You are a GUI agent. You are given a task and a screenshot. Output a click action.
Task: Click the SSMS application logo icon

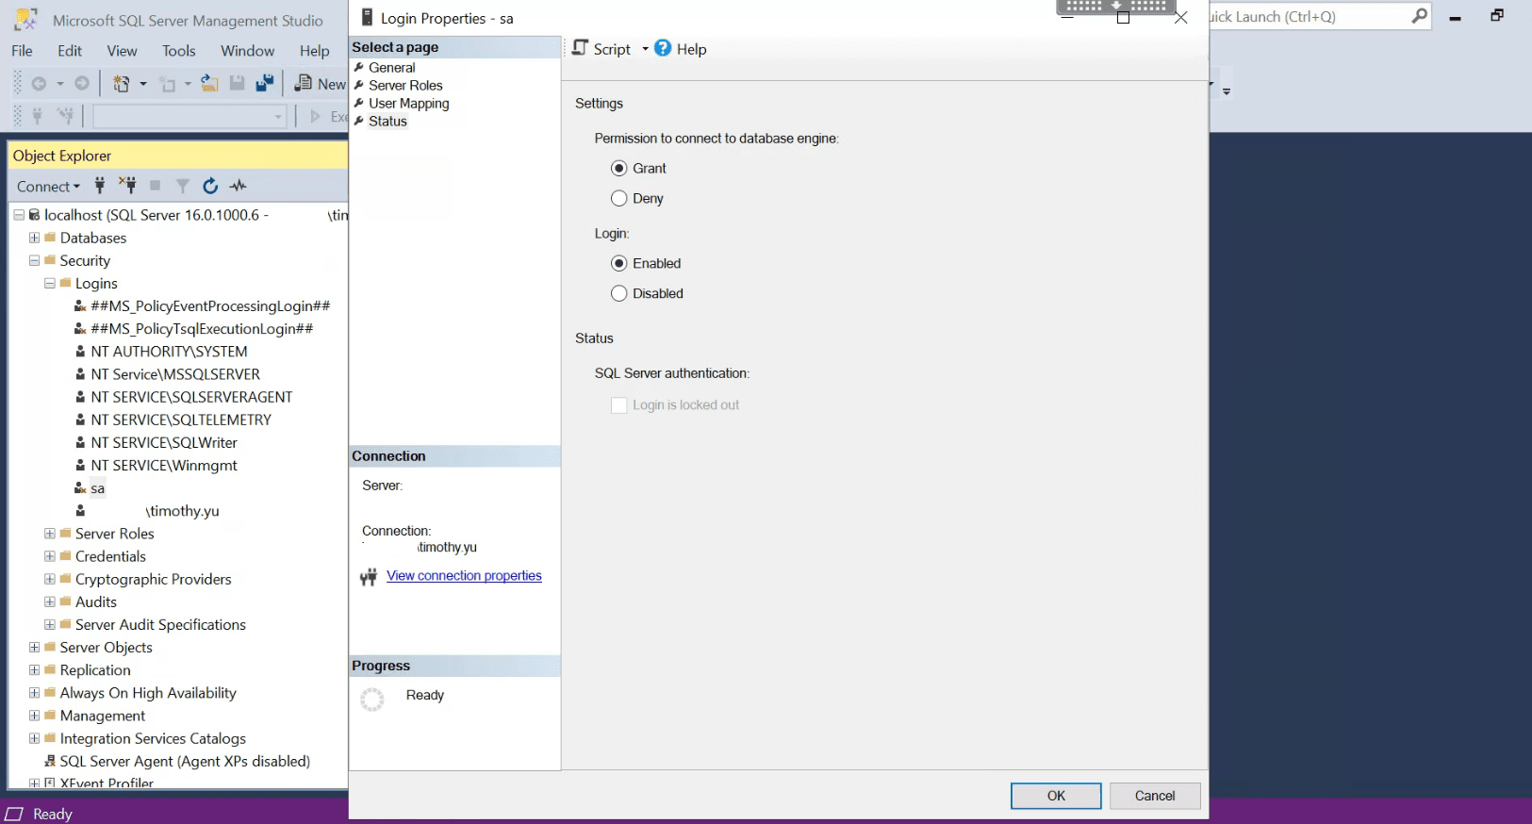click(25, 20)
